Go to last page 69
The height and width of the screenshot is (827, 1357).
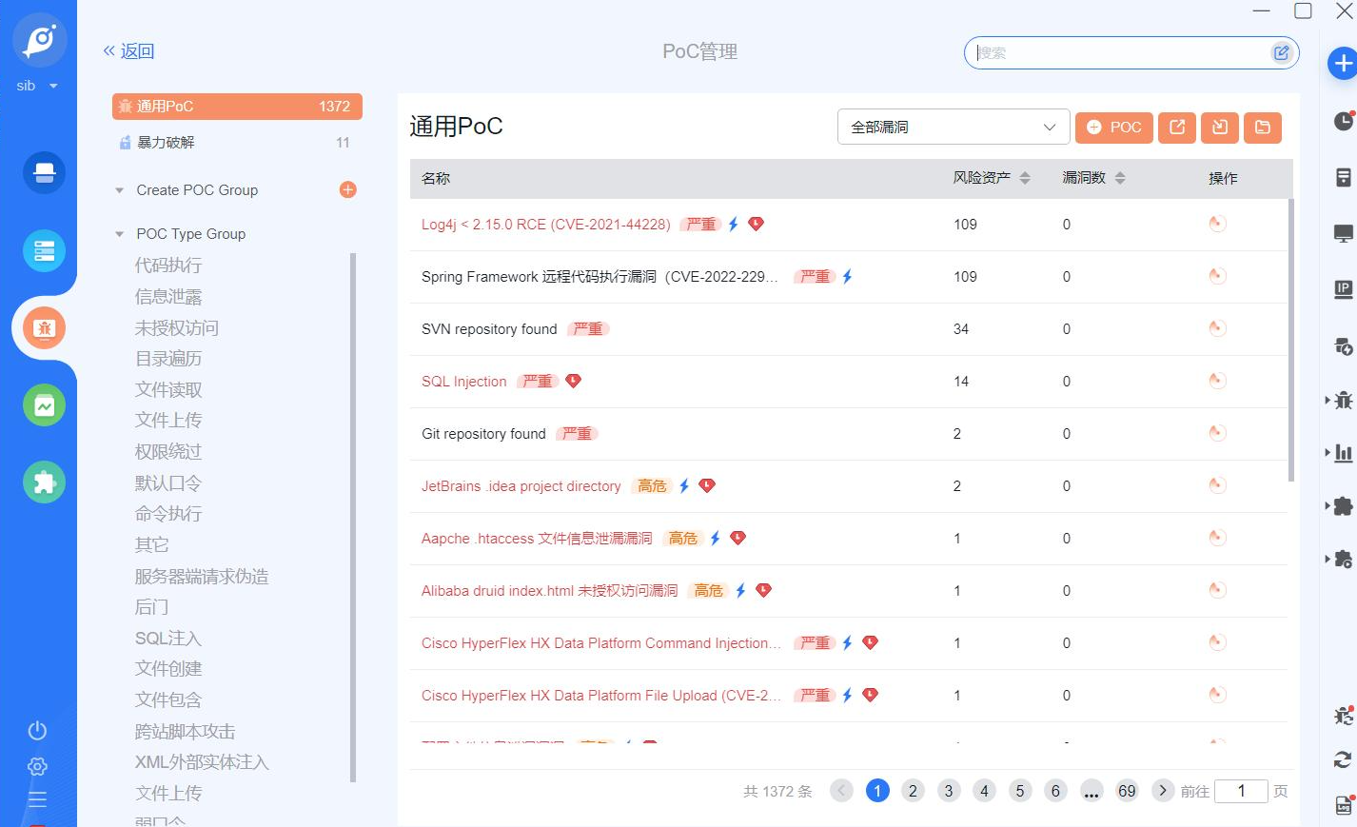coord(1127,791)
